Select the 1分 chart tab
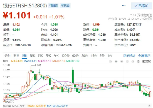The image size is (153, 108). [x=110, y=56]
